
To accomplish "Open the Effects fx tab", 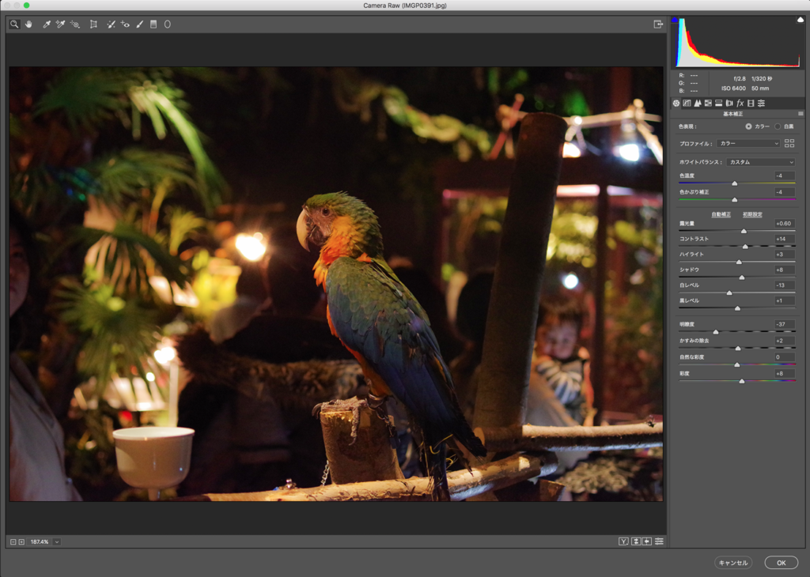I will pos(740,104).
